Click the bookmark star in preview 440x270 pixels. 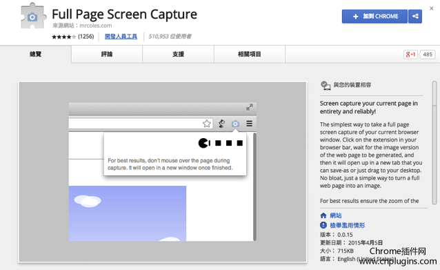click(206, 124)
